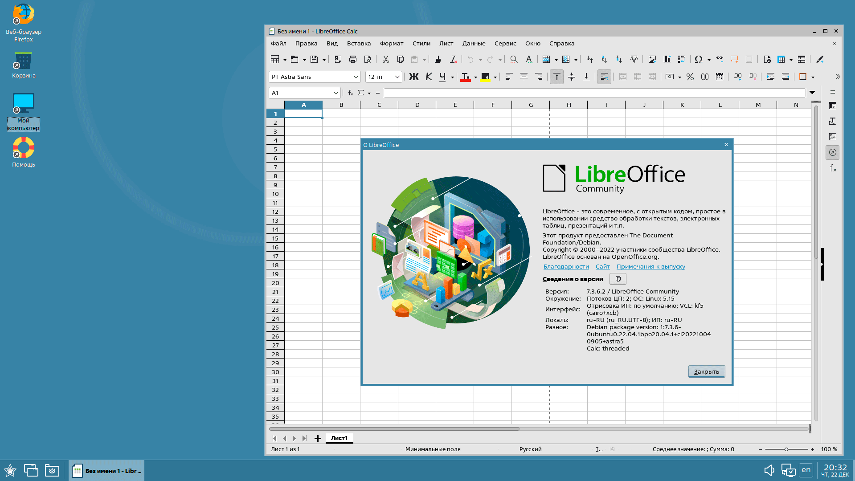855x481 pixels.
Task: Click the Function Wizard icon in formula bar
Action: pyautogui.click(x=351, y=93)
